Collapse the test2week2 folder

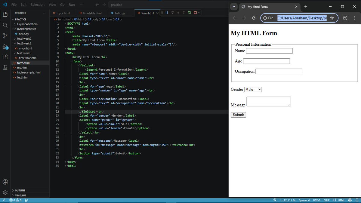(x=30, y=43)
